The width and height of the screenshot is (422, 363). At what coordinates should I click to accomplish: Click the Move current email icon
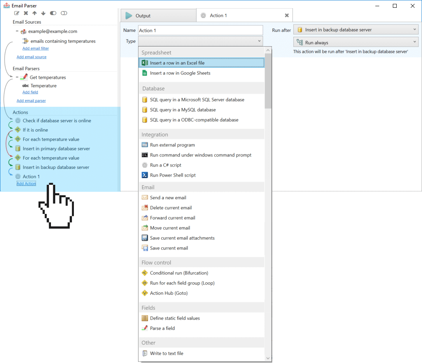[145, 228]
